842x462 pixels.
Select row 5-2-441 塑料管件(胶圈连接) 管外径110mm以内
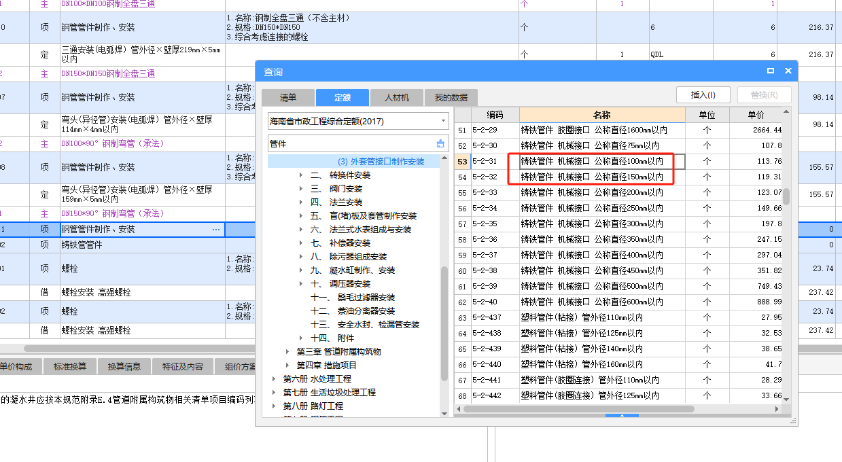coord(618,380)
